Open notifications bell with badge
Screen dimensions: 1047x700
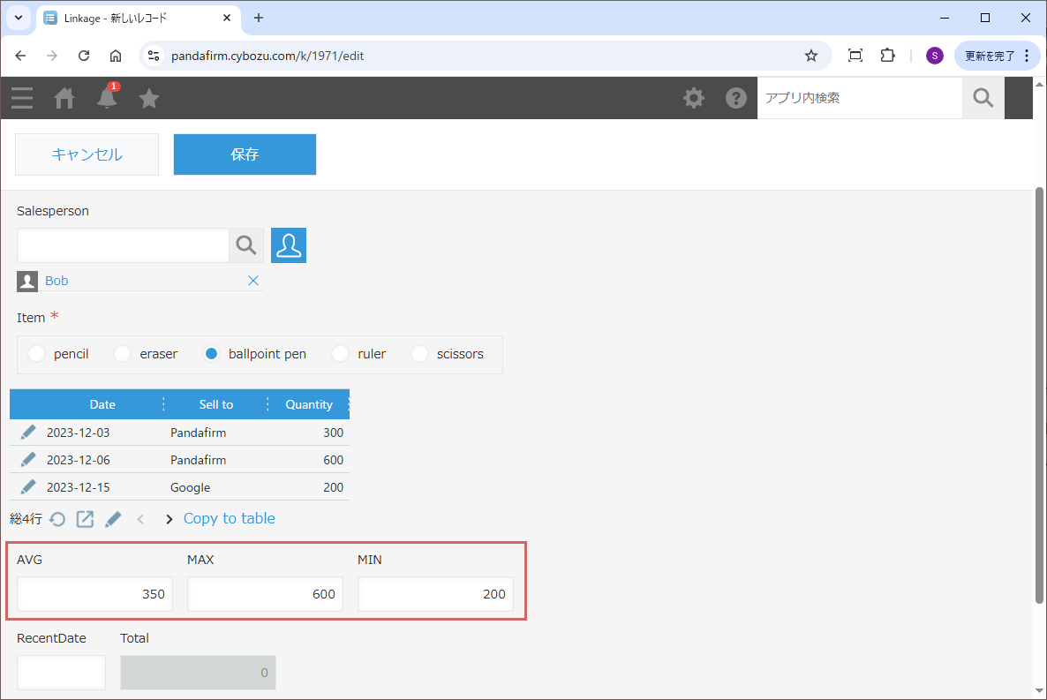click(107, 97)
